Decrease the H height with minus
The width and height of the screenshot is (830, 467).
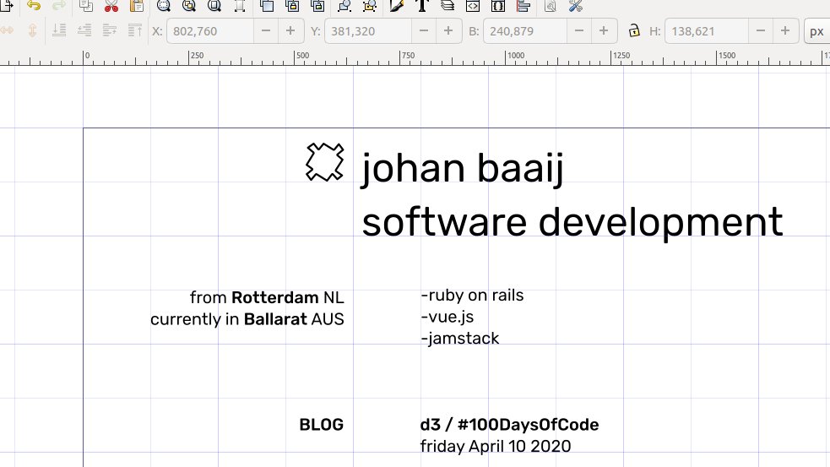tap(761, 31)
